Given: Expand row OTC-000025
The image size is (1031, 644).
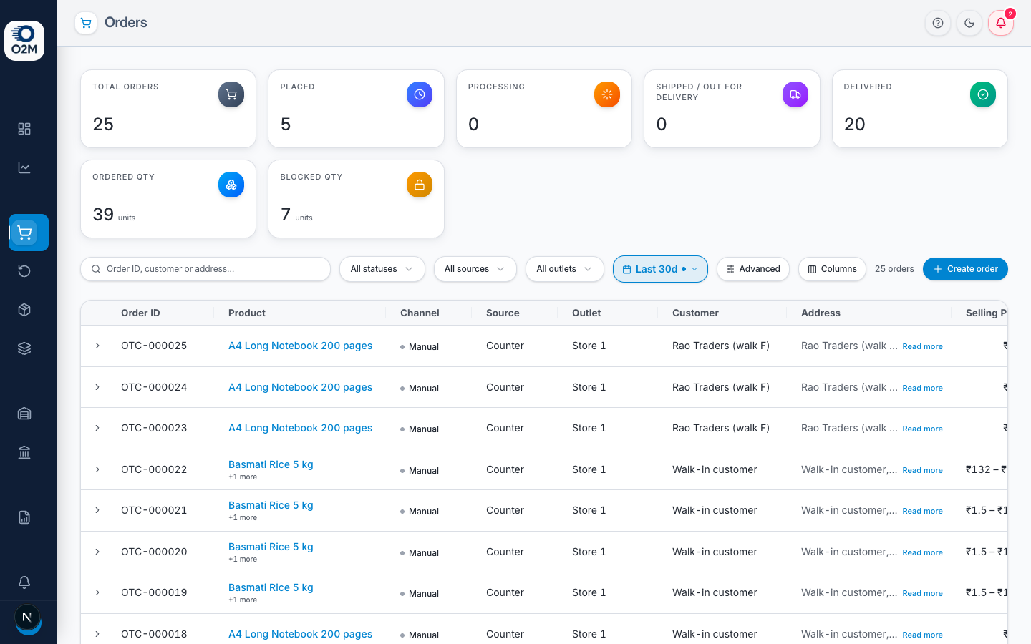Looking at the screenshot, I should click(x=97, y=346).
